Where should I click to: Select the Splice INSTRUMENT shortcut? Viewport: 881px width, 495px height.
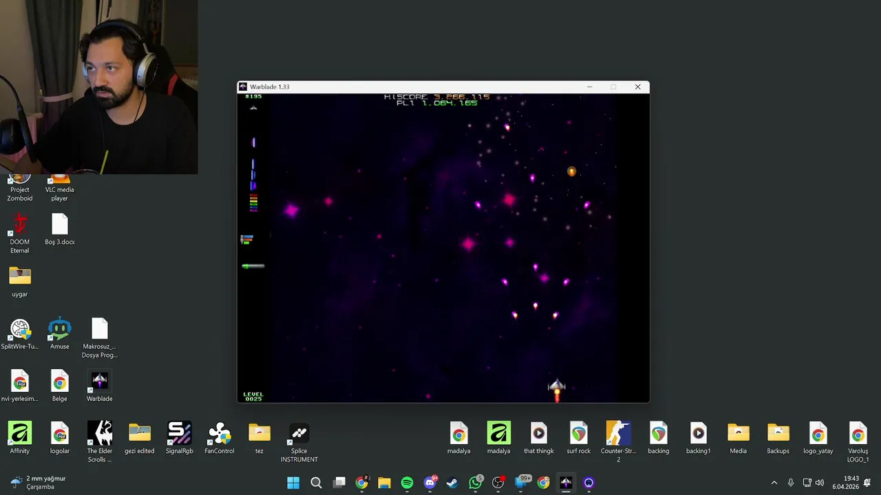[299, 441]
